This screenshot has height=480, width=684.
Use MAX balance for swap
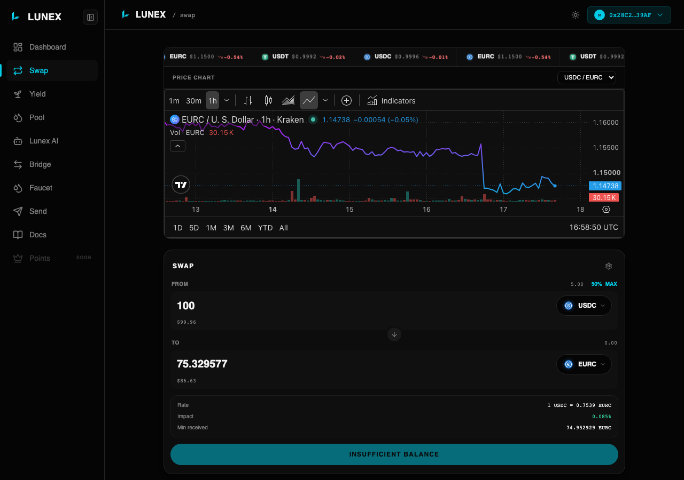(x=611, y=284)
